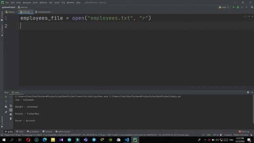
Task: Open the View menu
Action: (19, 3)
